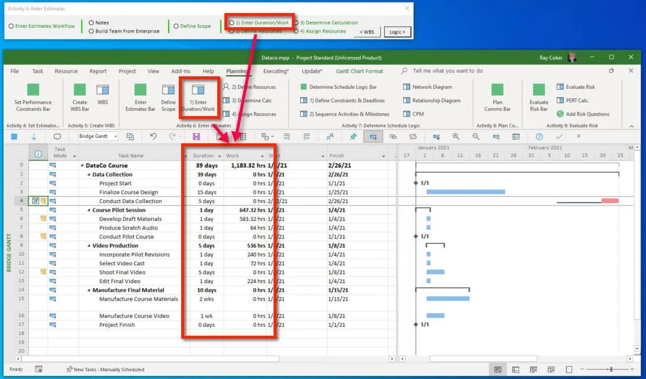Image resolution: width=646 pixels, height=379 pixels.
Task: Click the Undo arrow in the quick toolbar
Action: point(153,136)
